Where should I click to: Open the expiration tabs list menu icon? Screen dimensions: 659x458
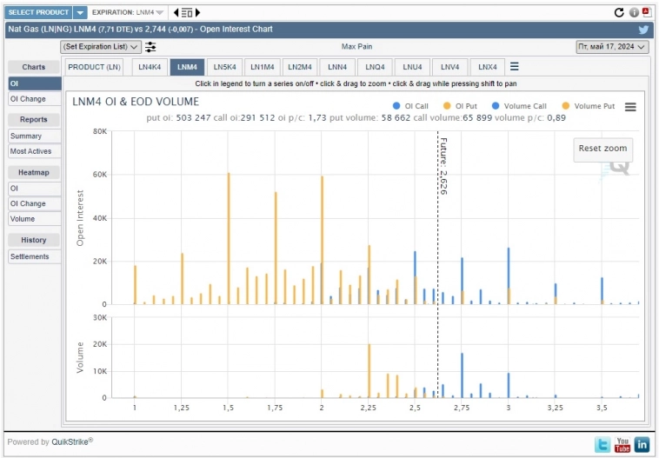pos(515,67)
